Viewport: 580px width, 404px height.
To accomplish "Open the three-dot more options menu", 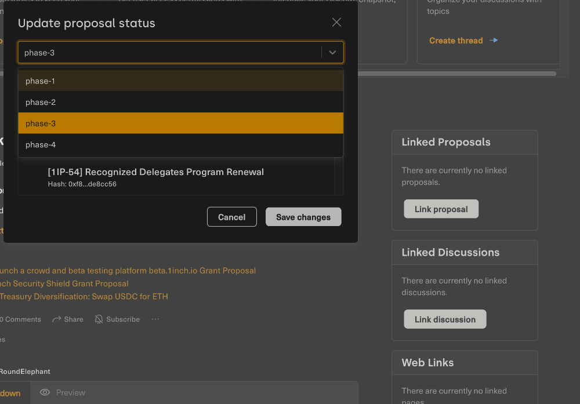I will pos(155,319).
